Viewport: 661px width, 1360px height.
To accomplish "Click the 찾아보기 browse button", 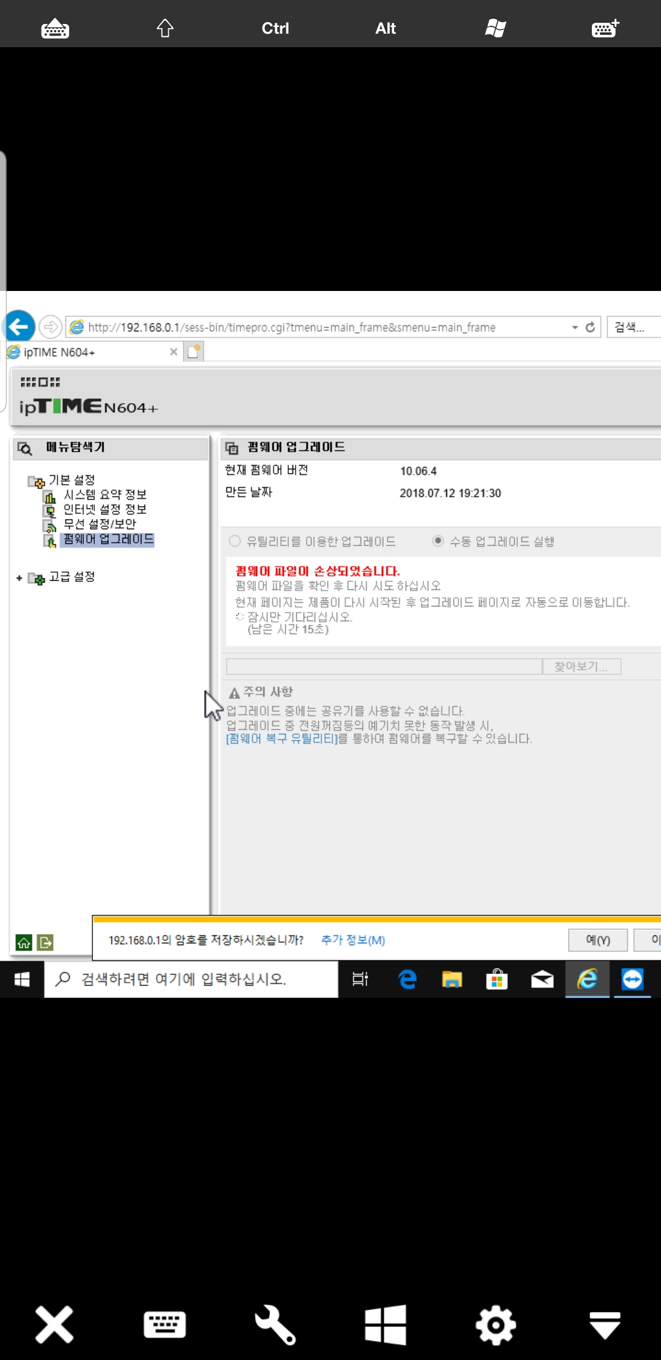I will 581,667.
